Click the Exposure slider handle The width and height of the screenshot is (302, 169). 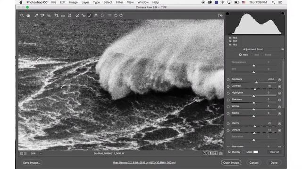point(256,83)
